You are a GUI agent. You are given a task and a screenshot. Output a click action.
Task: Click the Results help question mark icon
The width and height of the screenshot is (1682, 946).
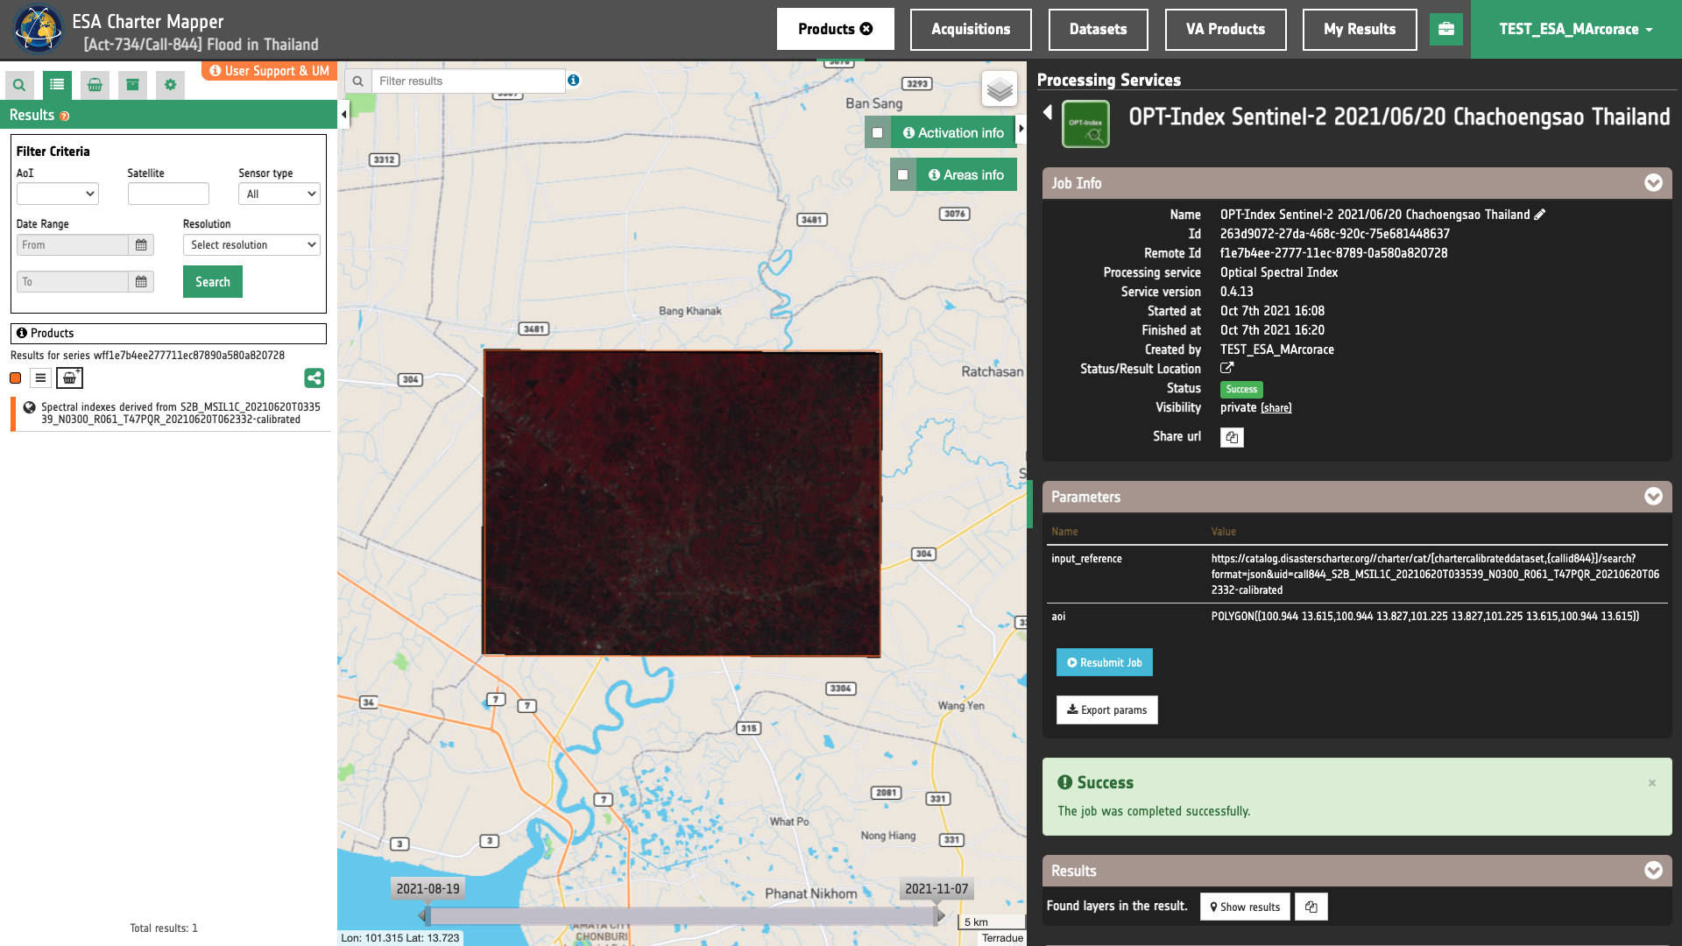[65, 116]
